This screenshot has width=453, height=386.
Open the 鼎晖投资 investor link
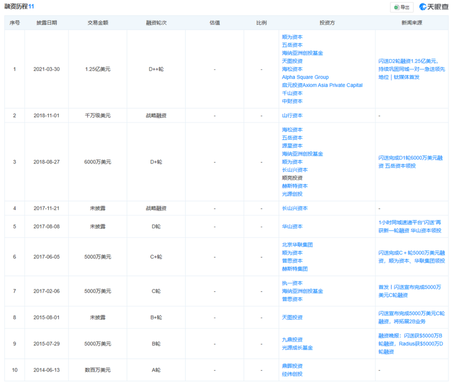292,366
